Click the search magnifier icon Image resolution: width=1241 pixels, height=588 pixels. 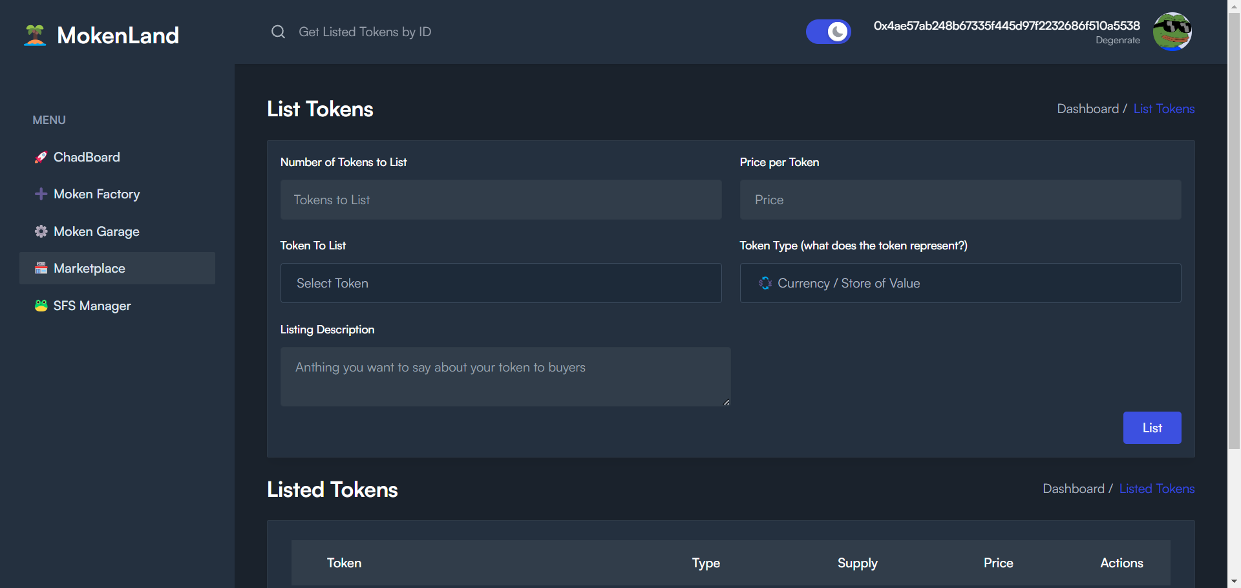[x=278, y=32]
